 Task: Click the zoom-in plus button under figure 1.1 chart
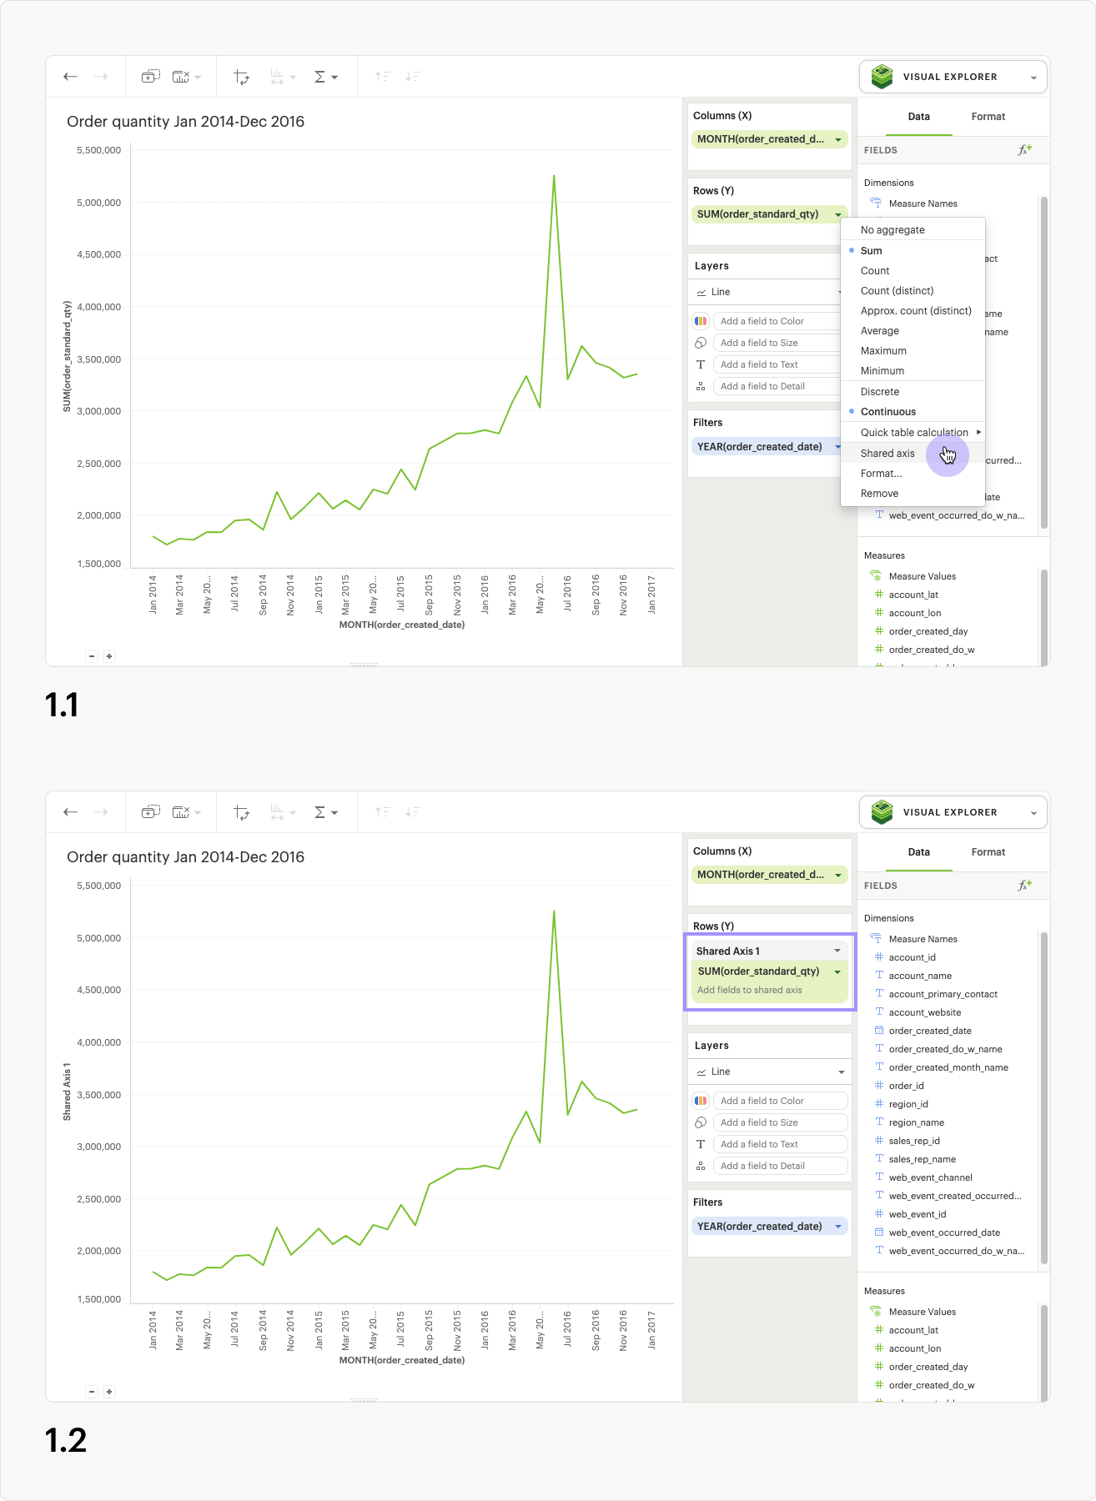[x=109, y=656]
